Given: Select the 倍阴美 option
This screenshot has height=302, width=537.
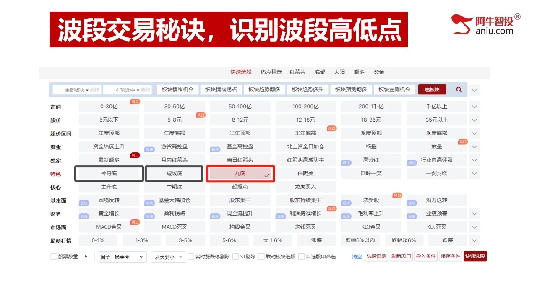Looking at the screenshot, I should click(x=306, y=174).
